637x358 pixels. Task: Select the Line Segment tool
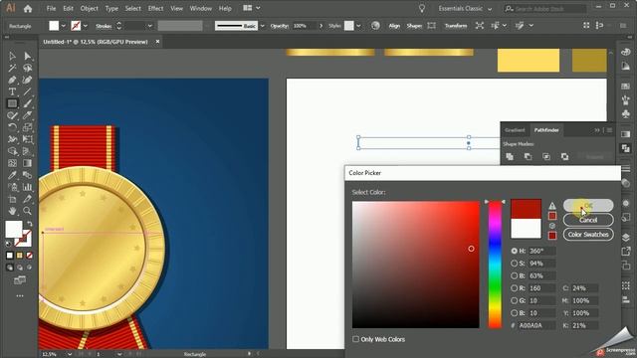[27, 91]
